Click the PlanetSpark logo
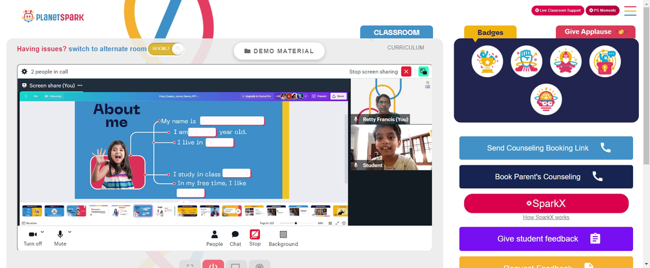650x268 pixels. [53, 16]
